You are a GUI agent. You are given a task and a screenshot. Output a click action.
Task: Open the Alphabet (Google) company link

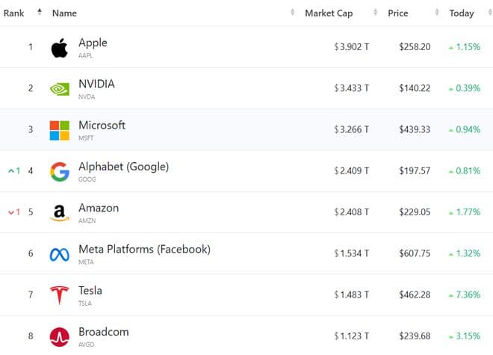(123, 167)
